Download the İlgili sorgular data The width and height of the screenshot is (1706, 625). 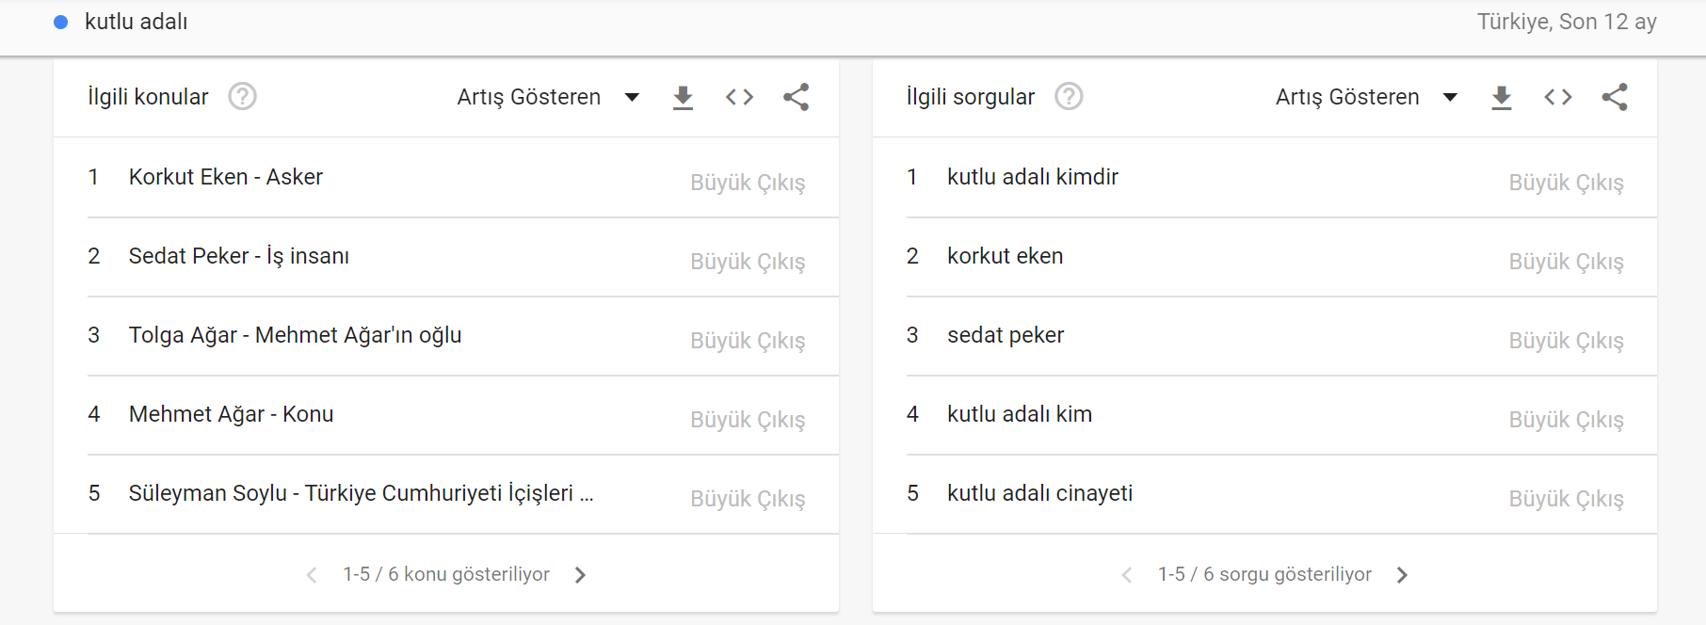pos(1501,97)
